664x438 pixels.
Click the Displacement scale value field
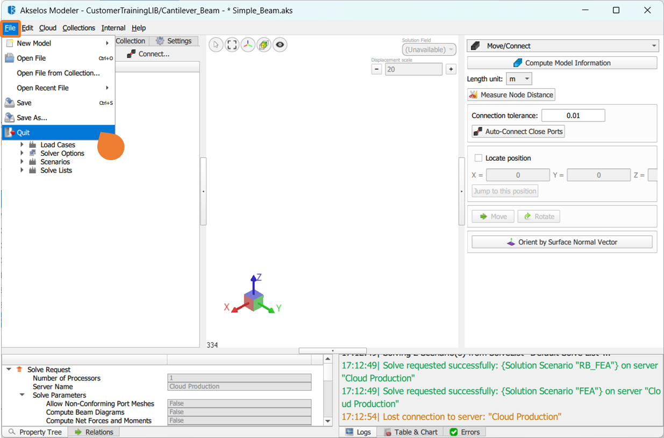[x=414, y=69]
